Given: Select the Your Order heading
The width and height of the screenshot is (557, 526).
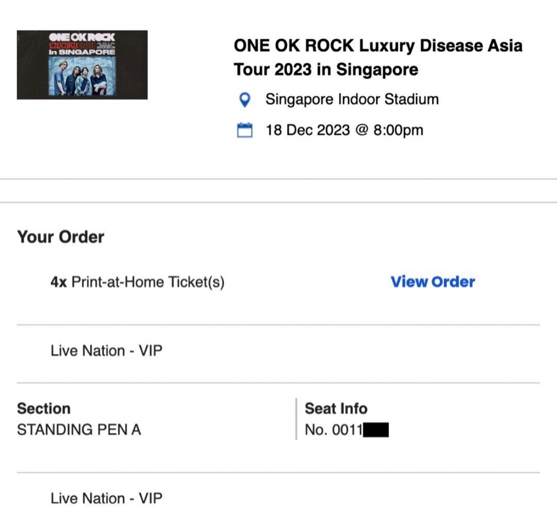Looking at the screenshot, I should click(60, 237).
